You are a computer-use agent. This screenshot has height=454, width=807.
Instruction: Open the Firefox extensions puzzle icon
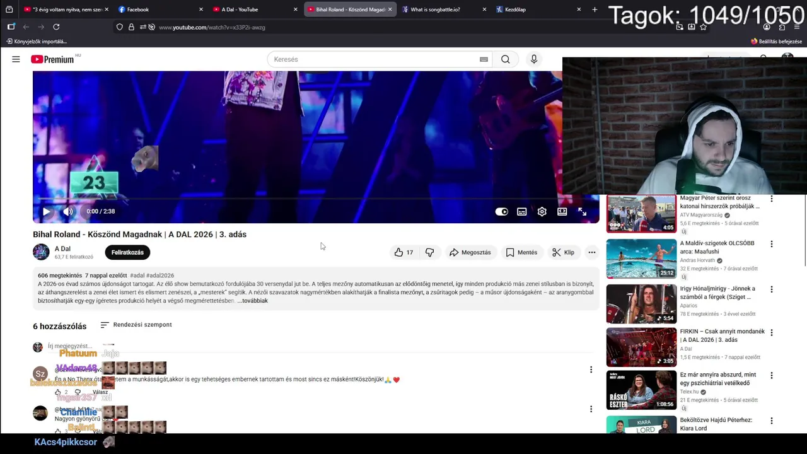(782, 27)
